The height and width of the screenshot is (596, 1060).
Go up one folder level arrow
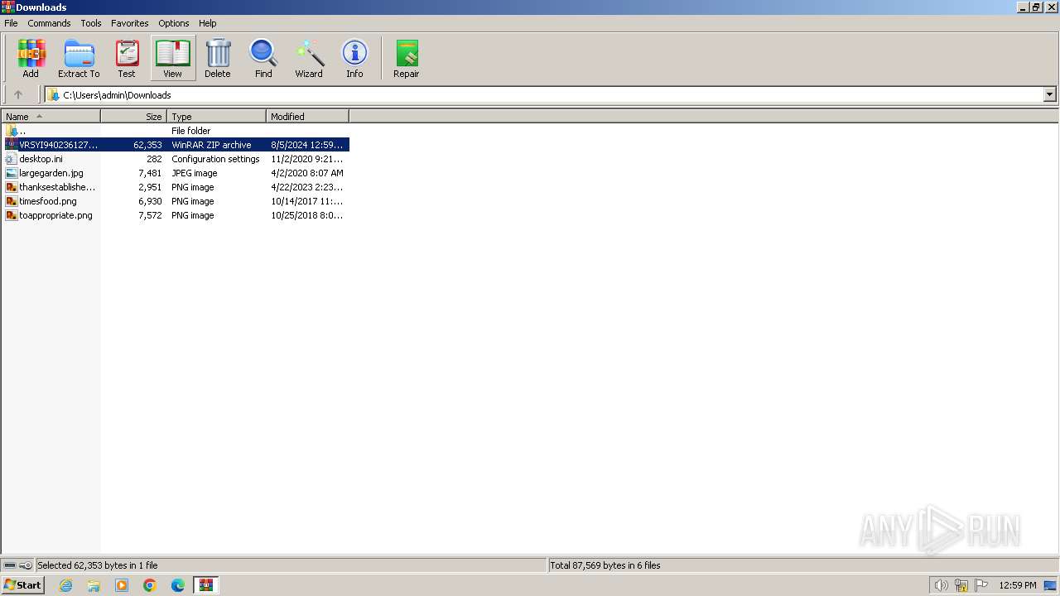(18, 94)
